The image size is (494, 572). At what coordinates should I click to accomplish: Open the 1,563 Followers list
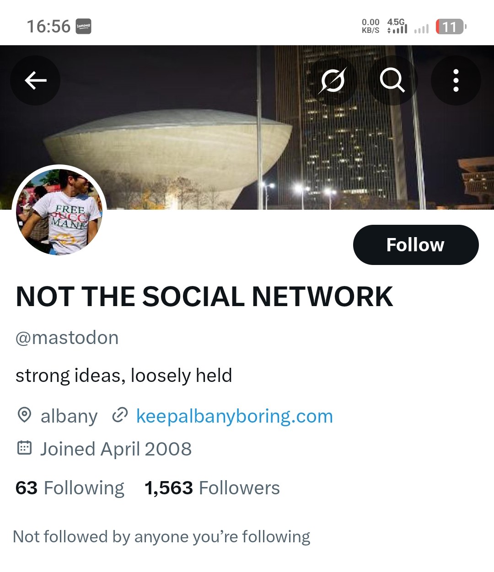click(212, 488)
